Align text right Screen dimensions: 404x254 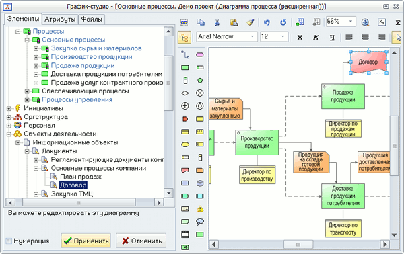point(382,38)
